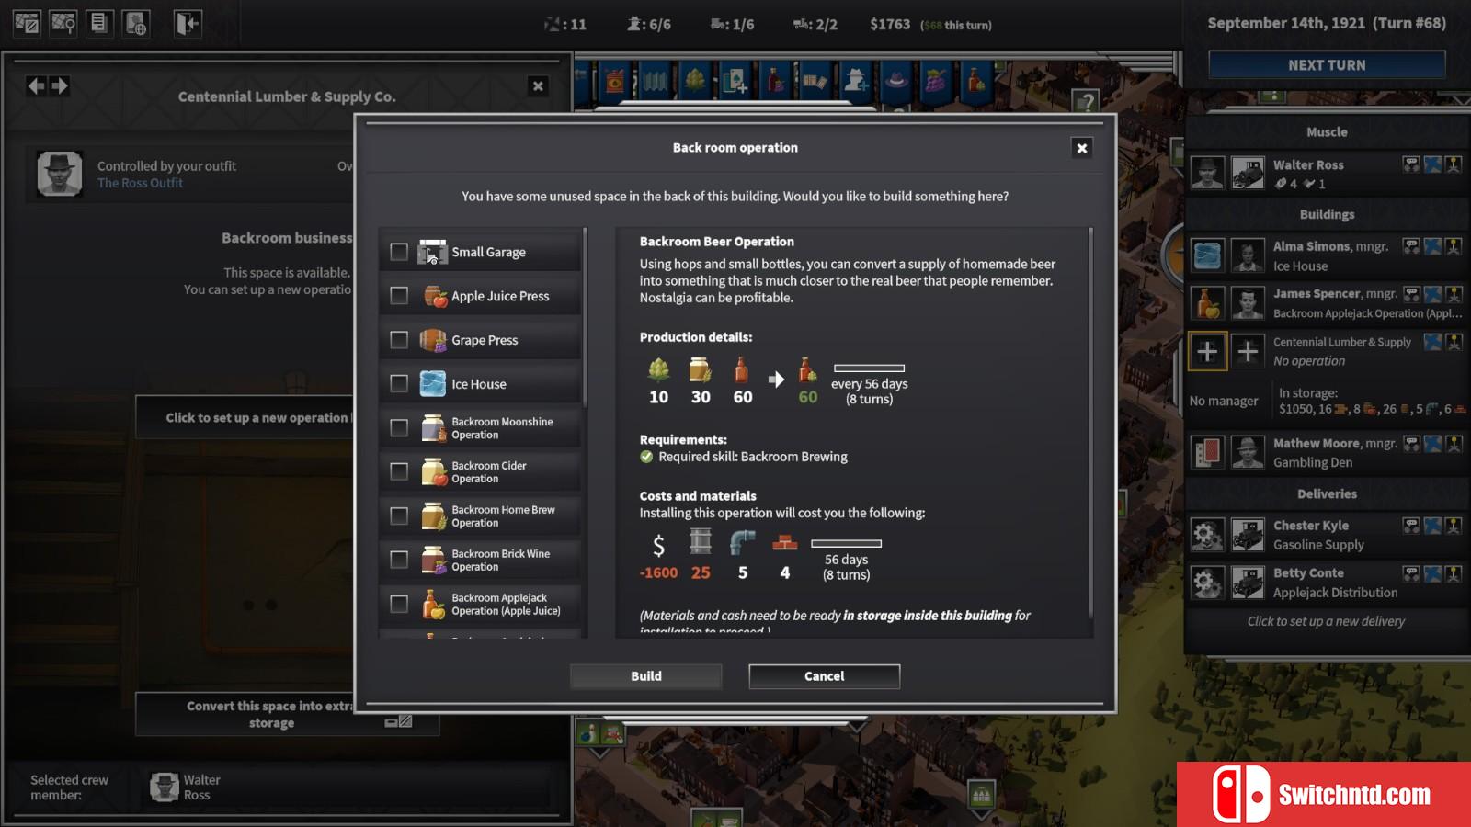Click the Muscle section header
Viewport: 1471px width, 827px height.
(1327, 132)
